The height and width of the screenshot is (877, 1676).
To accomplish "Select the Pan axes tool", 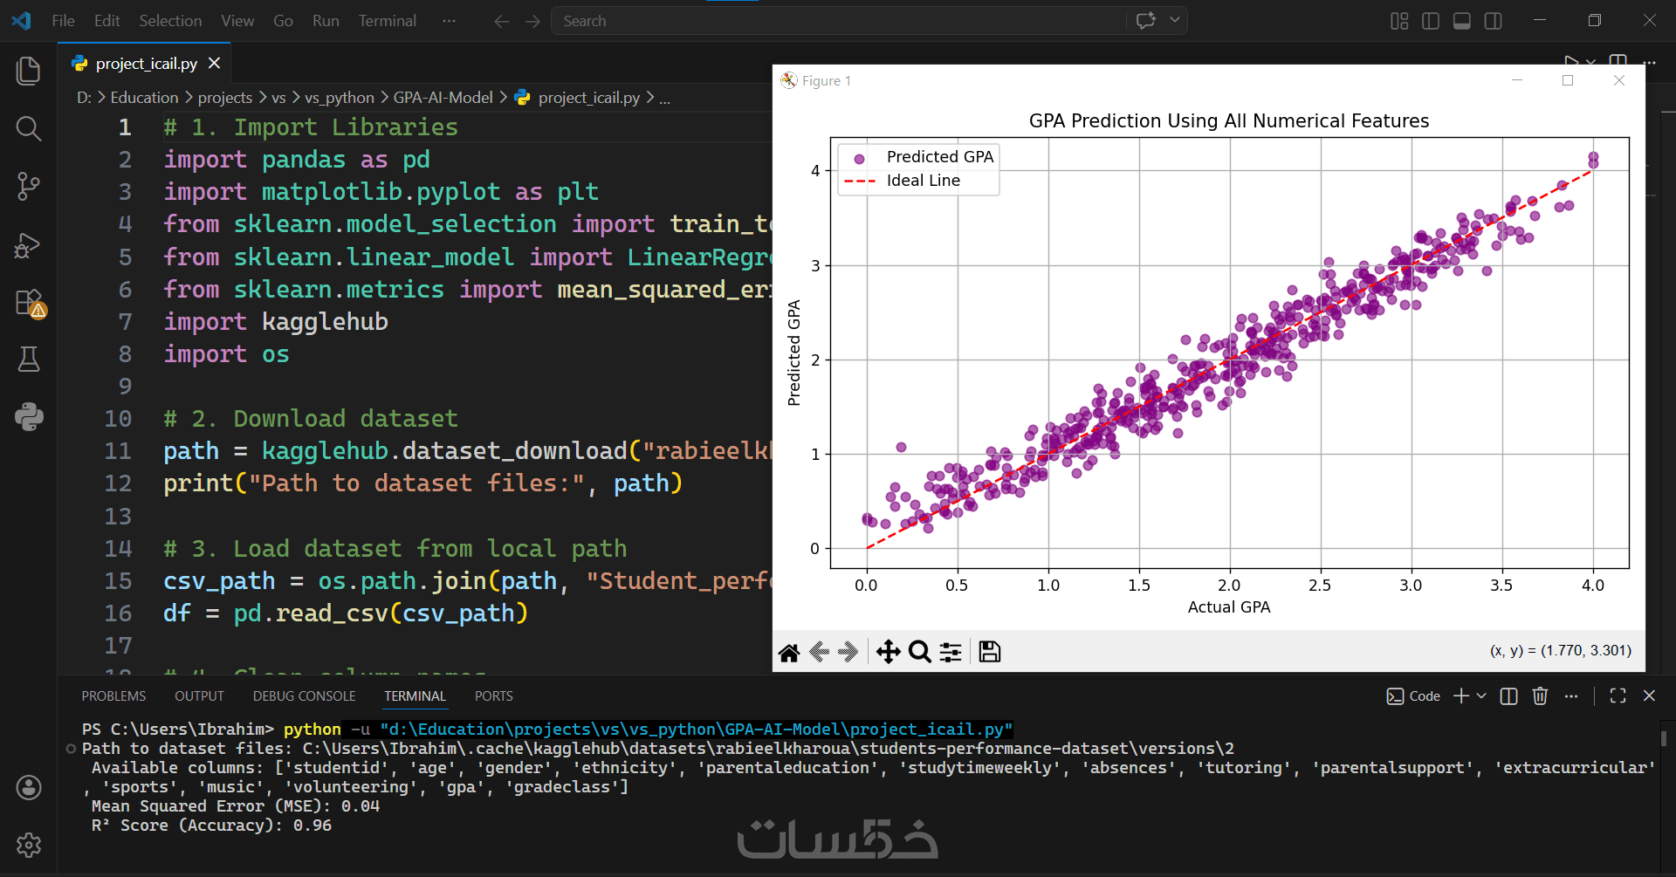I will coord(888,652).
